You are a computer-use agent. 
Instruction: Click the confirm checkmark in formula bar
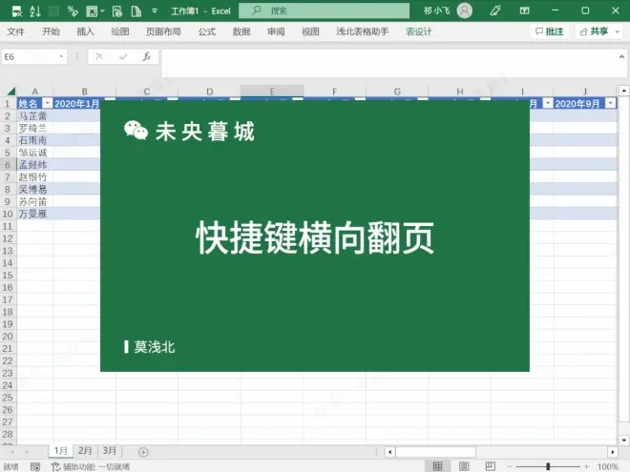point(123,57)
